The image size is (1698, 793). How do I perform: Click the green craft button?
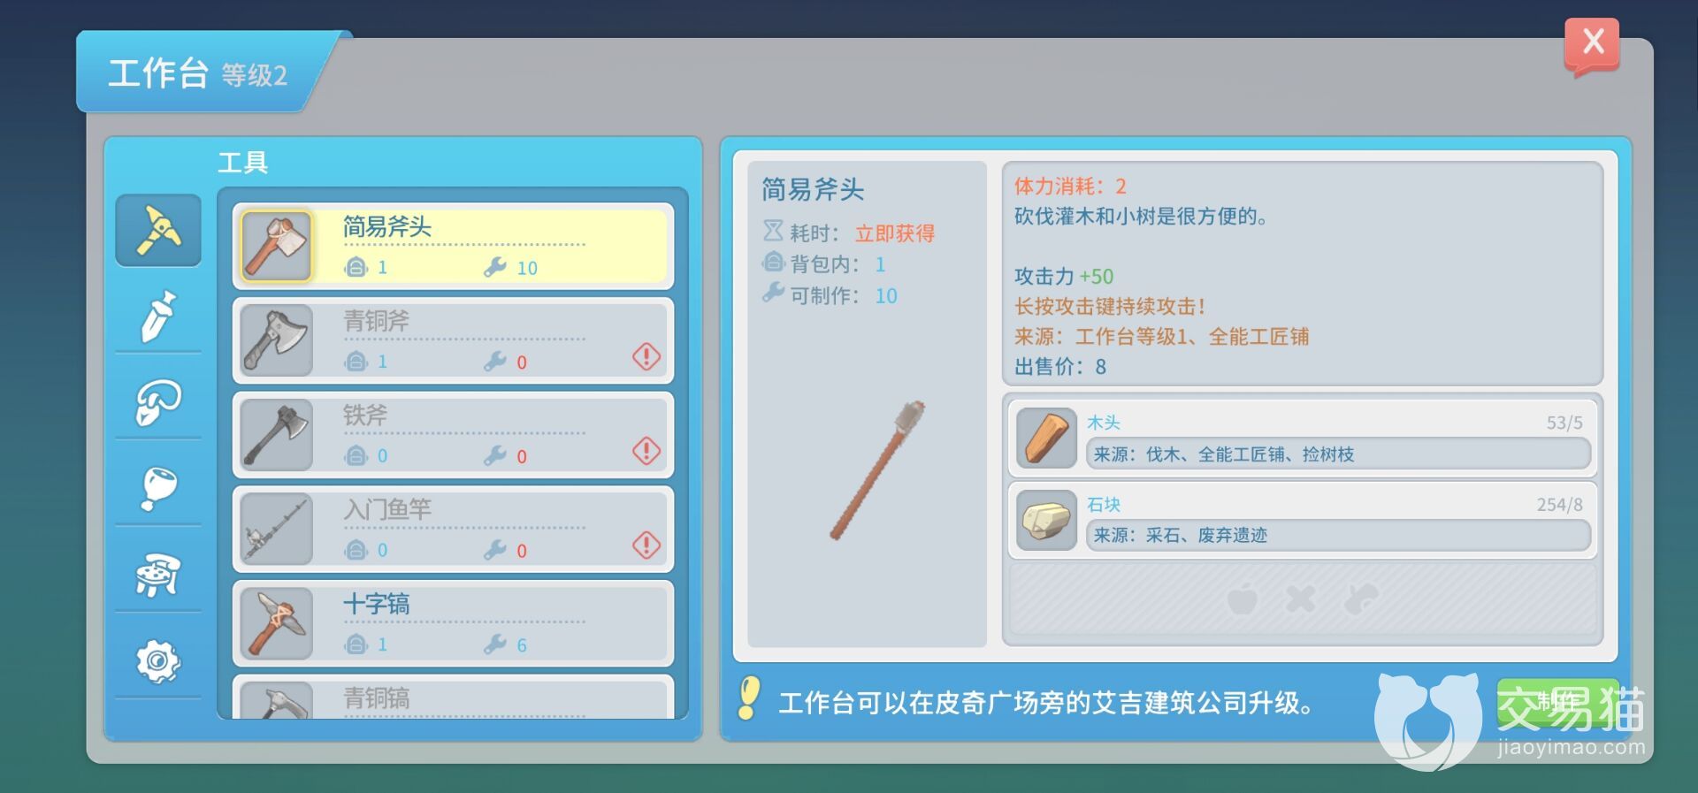1557,704
